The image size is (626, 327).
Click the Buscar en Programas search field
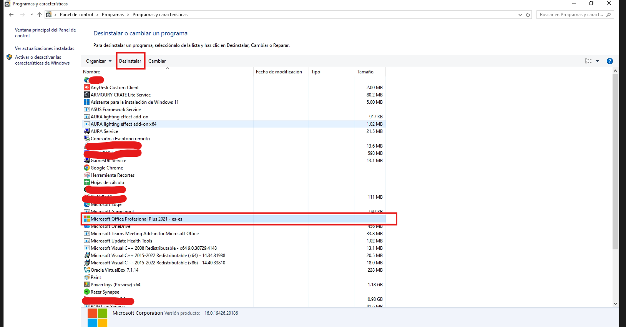[x=571, y=15]
